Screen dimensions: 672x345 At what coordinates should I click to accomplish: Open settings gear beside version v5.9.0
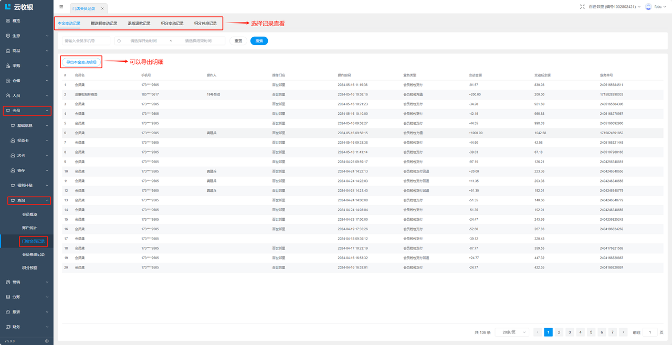(47, 341)
